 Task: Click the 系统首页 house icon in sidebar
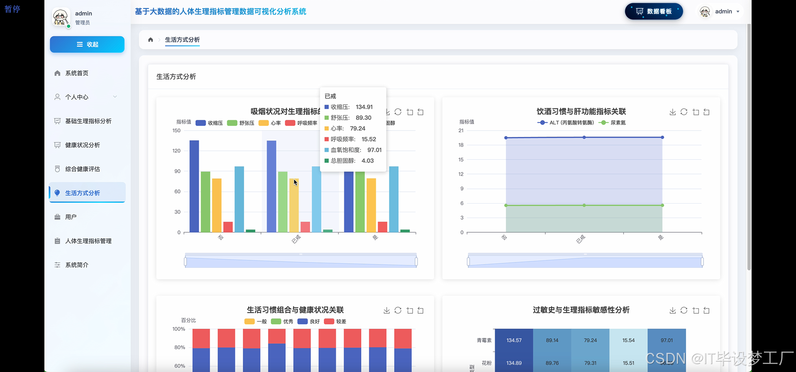tap(58, 73)
